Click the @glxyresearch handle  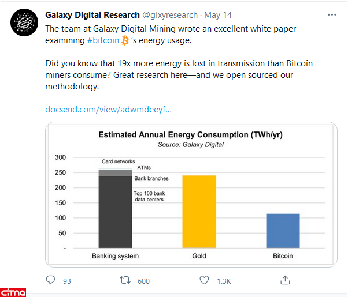(170, 14)
